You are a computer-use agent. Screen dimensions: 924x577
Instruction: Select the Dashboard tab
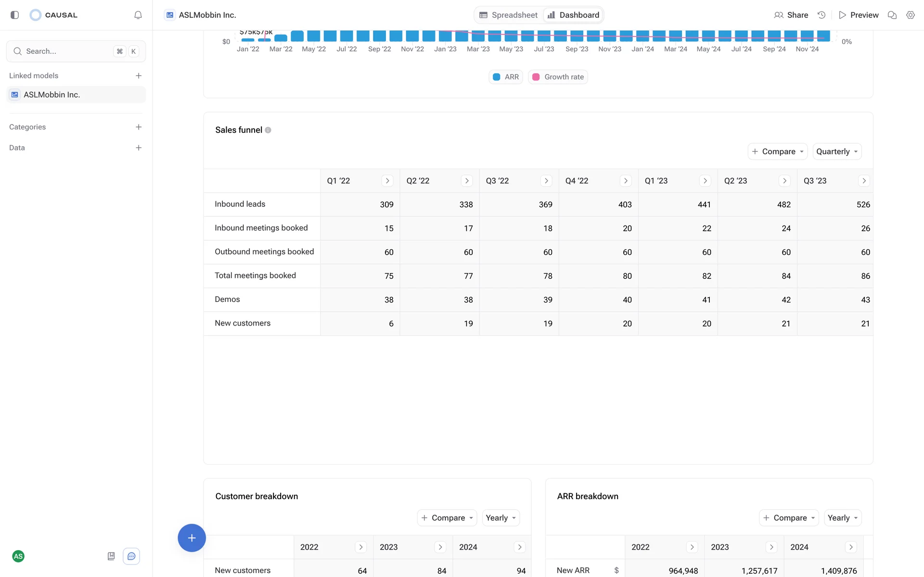pyautogui.click(x=574, y=15)
